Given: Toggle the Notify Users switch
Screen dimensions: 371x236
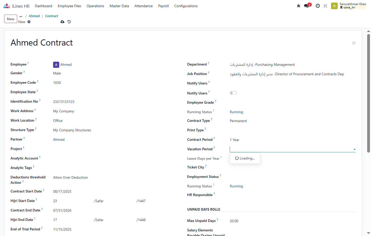Looking at the screenshot, I should click(x=233, y=93).
